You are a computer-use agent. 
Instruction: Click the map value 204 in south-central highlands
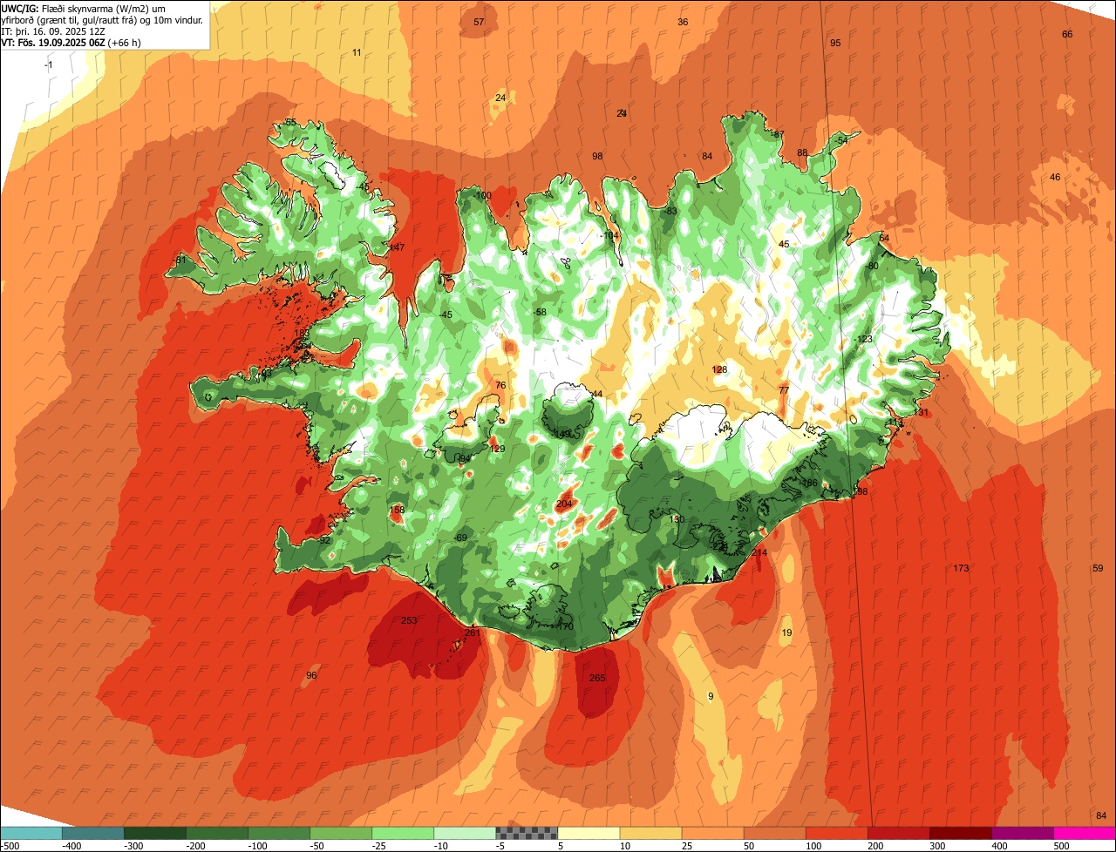[x=564, y=504]
